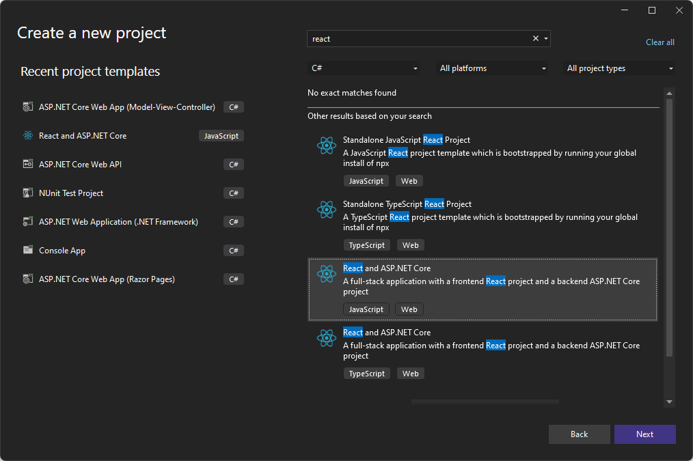Click the Back button

pos(579,434)
